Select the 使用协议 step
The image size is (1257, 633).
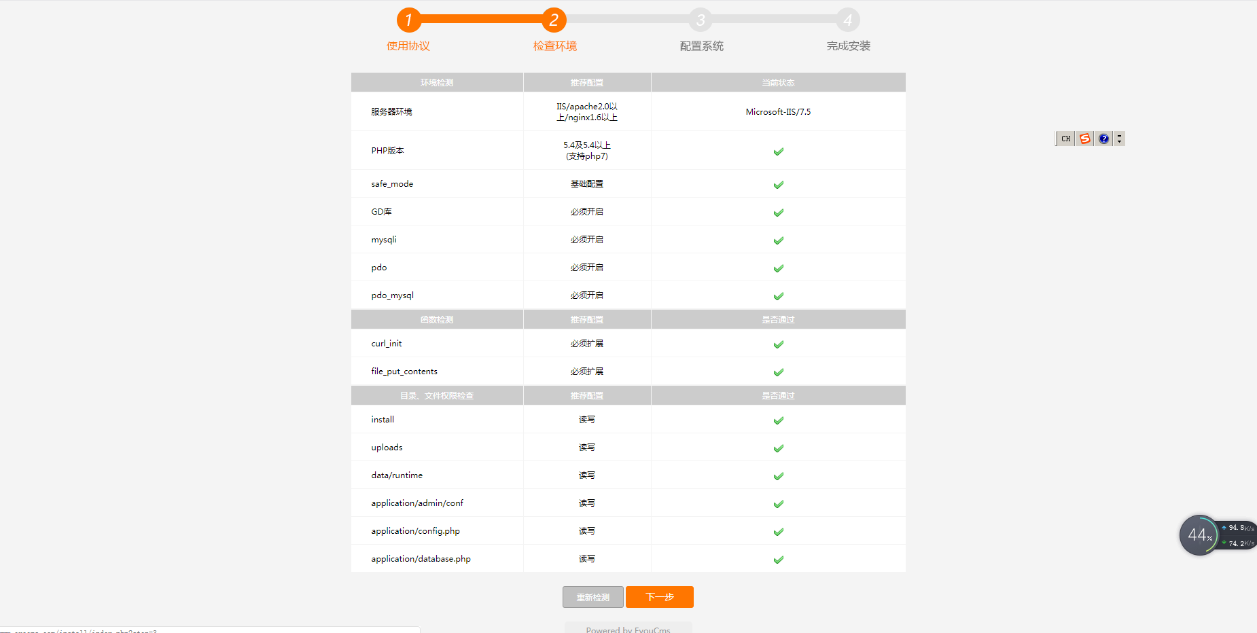click(407, 46)
